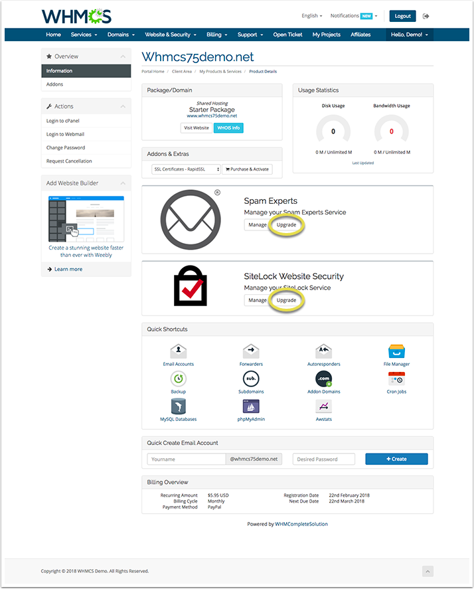Click Upgrade under SiteLock Website Security
Viewport: 474px width, 589px height.
pyautogui.click(x=286, y=301)
